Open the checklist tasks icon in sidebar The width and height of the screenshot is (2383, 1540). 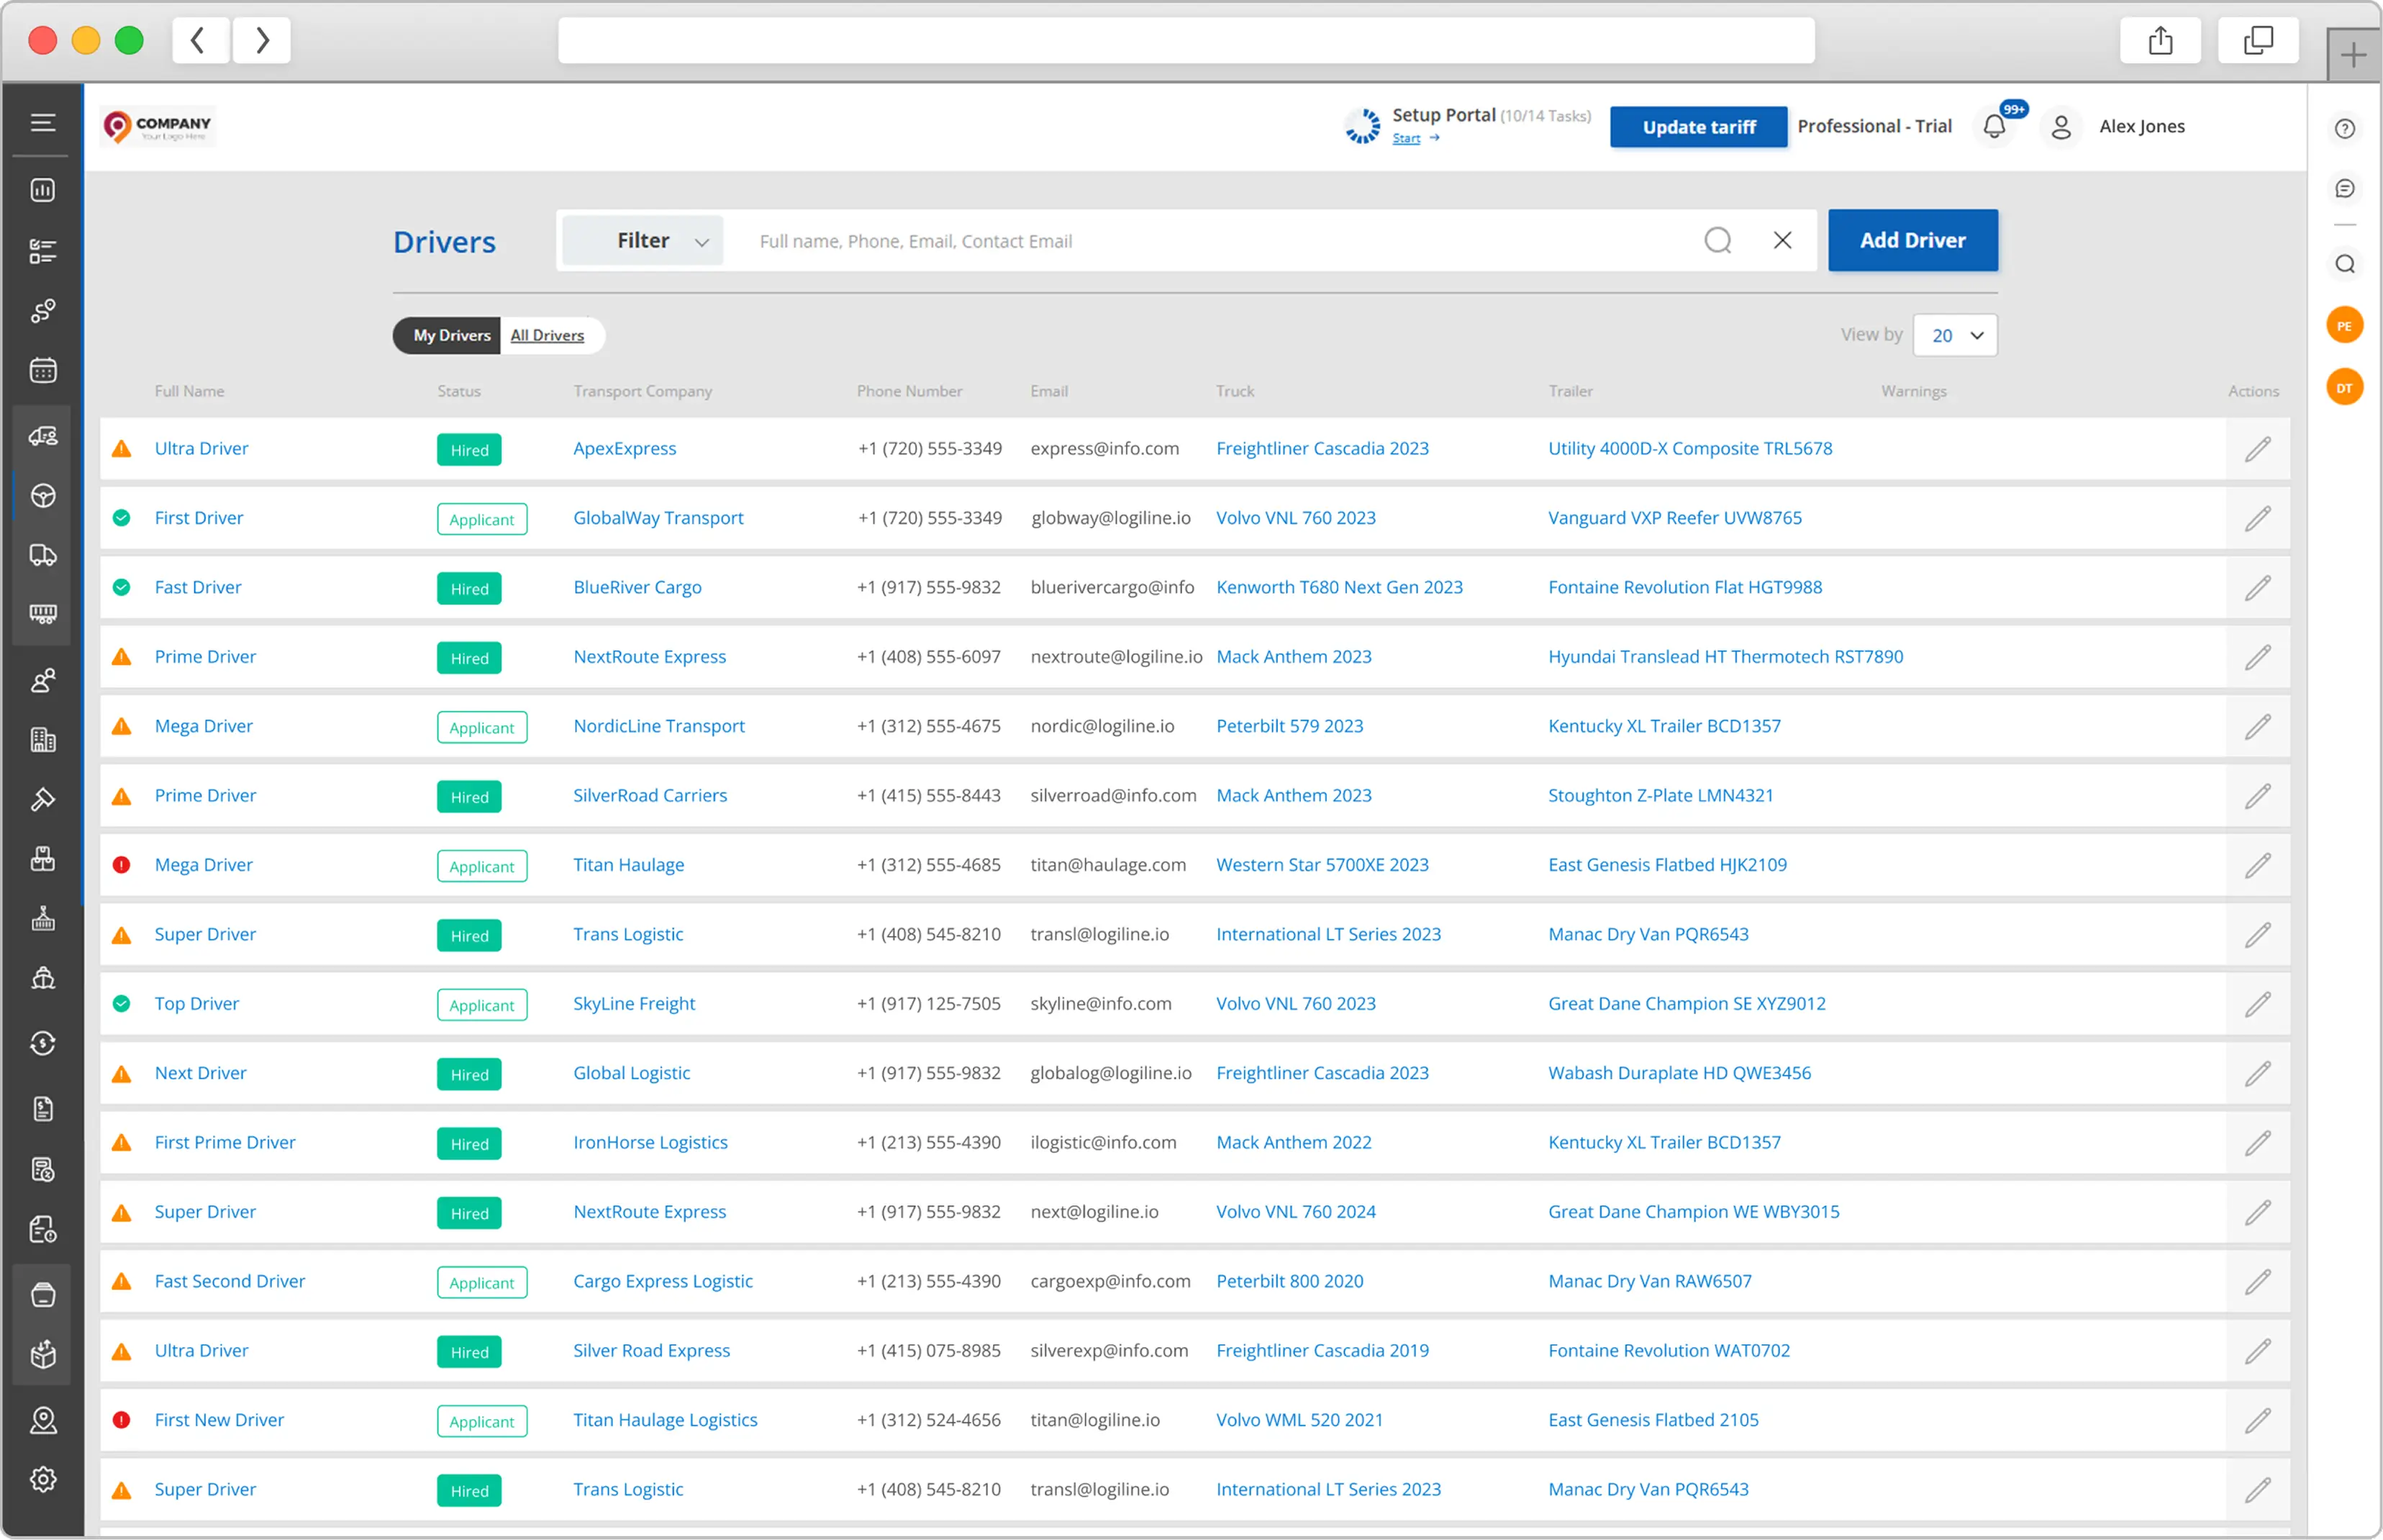point(42,251)
